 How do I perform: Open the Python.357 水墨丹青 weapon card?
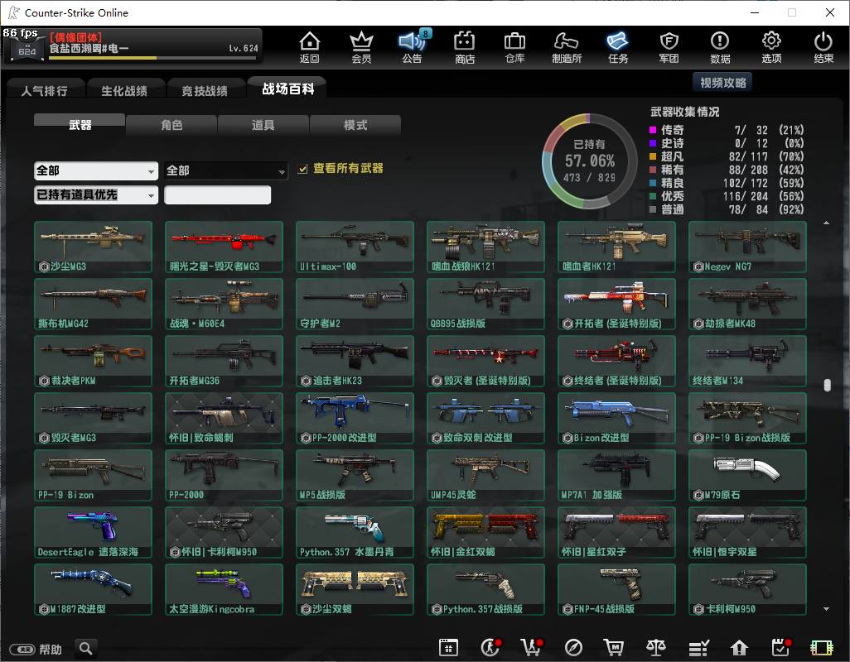tap(355, 532)
